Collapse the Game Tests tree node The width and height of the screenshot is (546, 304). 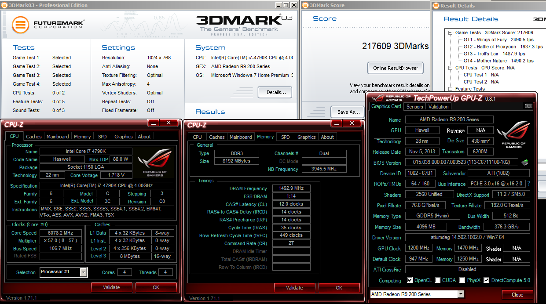pyautogui.click(x=451, y=33)
